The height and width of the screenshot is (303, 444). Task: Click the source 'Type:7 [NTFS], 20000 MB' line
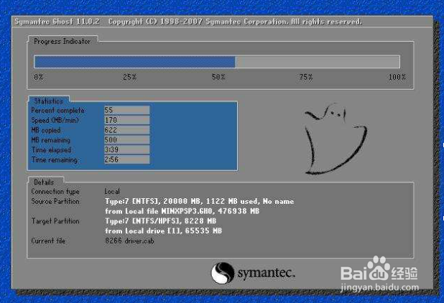tap(199, 202)
